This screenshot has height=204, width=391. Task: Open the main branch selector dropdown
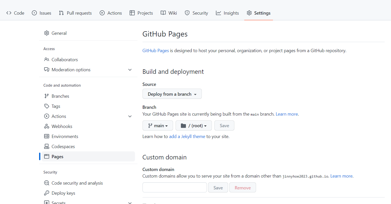(158, 125)
